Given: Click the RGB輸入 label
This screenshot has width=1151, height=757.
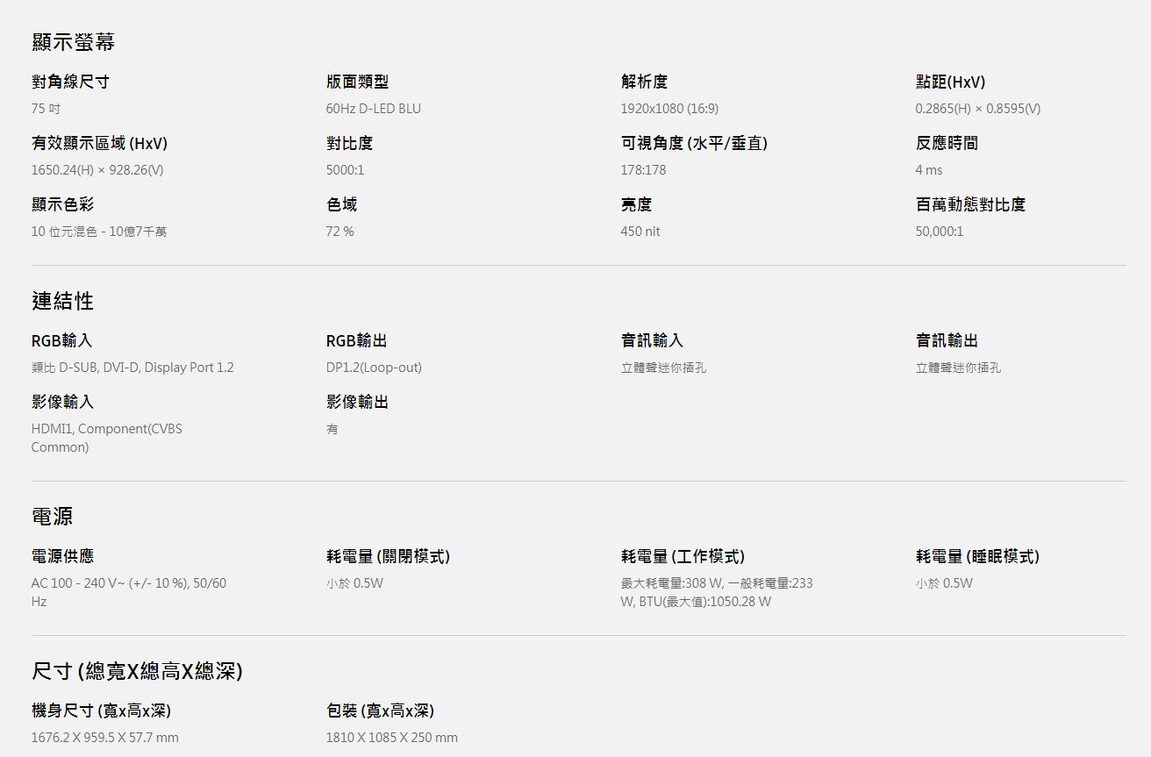Looking at the screenshot, I should (61, 340).
